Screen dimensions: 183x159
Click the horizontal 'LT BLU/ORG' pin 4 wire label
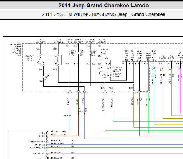tap(56, 140)
